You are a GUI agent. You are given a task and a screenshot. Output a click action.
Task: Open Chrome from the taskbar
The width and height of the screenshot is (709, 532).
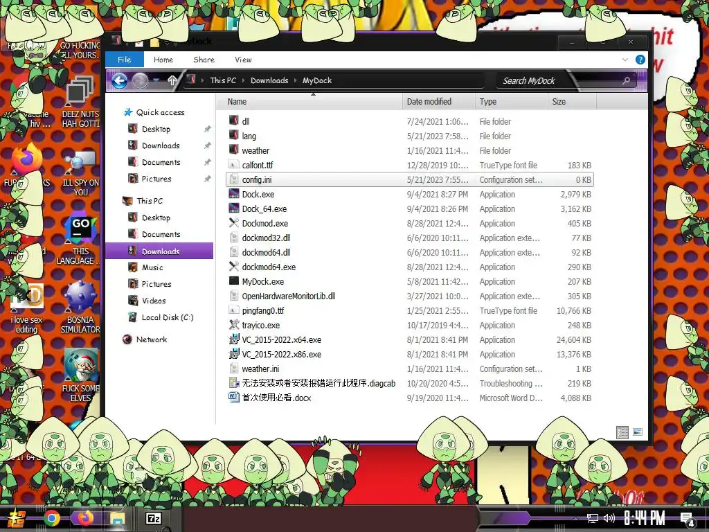tap(51, 518)
